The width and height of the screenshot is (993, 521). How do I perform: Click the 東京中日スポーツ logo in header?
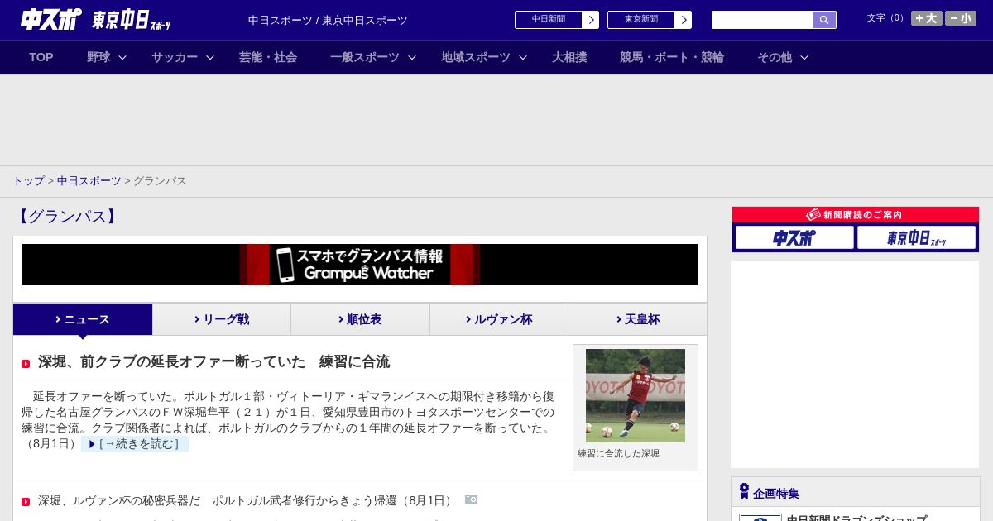[x=131, y=21]
